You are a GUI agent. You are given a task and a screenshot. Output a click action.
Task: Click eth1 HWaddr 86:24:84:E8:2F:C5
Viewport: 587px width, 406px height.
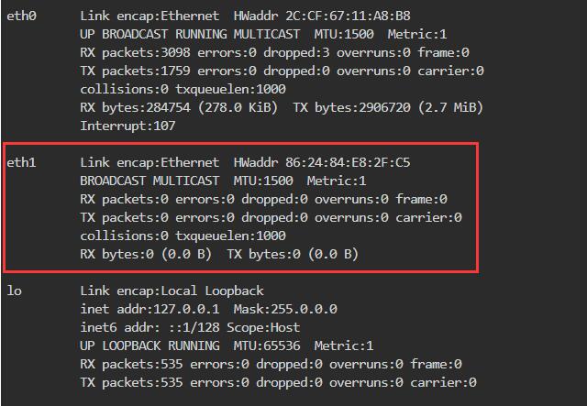pyautogui.click(x=322, y=162)
